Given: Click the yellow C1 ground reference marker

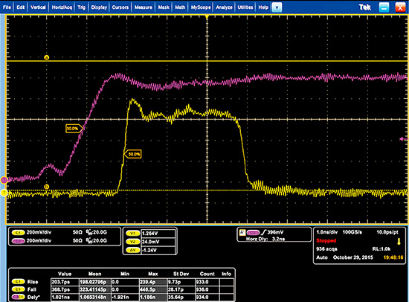Looking at the screenshot, I should click(x=4, y=193).
